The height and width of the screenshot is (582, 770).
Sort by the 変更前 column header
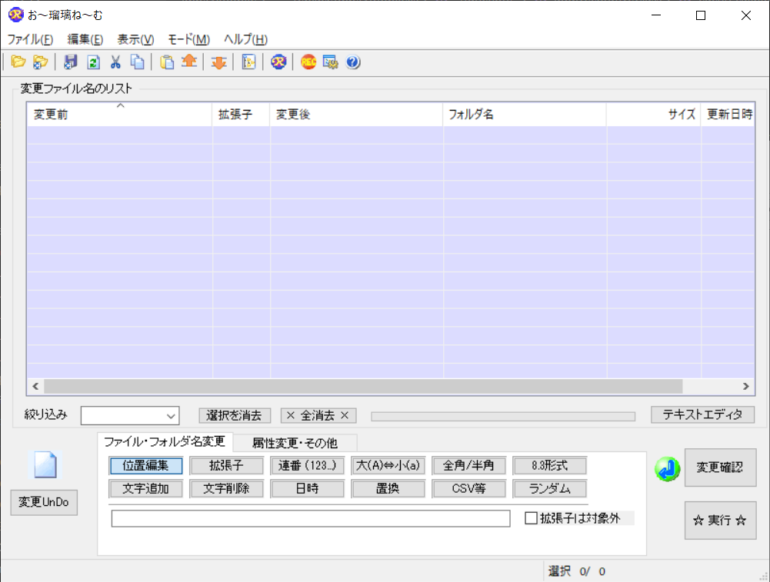[119, 115]
